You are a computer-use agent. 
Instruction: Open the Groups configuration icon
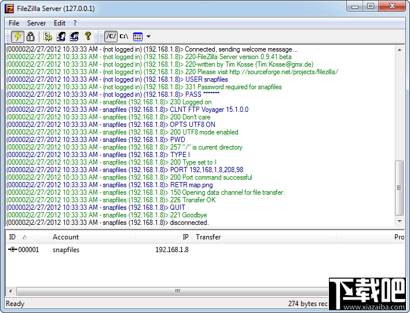pos(74,37)
